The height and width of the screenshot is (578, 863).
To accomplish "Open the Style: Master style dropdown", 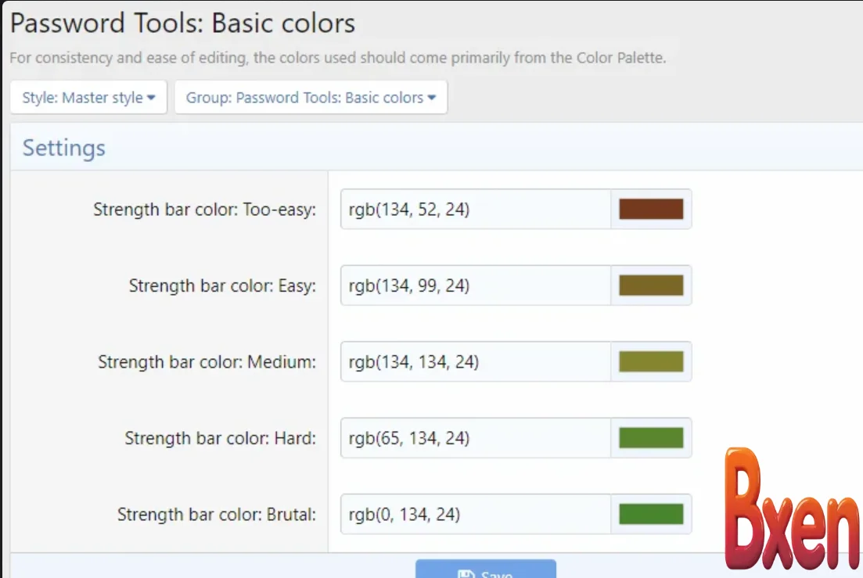I will point(88,98).
